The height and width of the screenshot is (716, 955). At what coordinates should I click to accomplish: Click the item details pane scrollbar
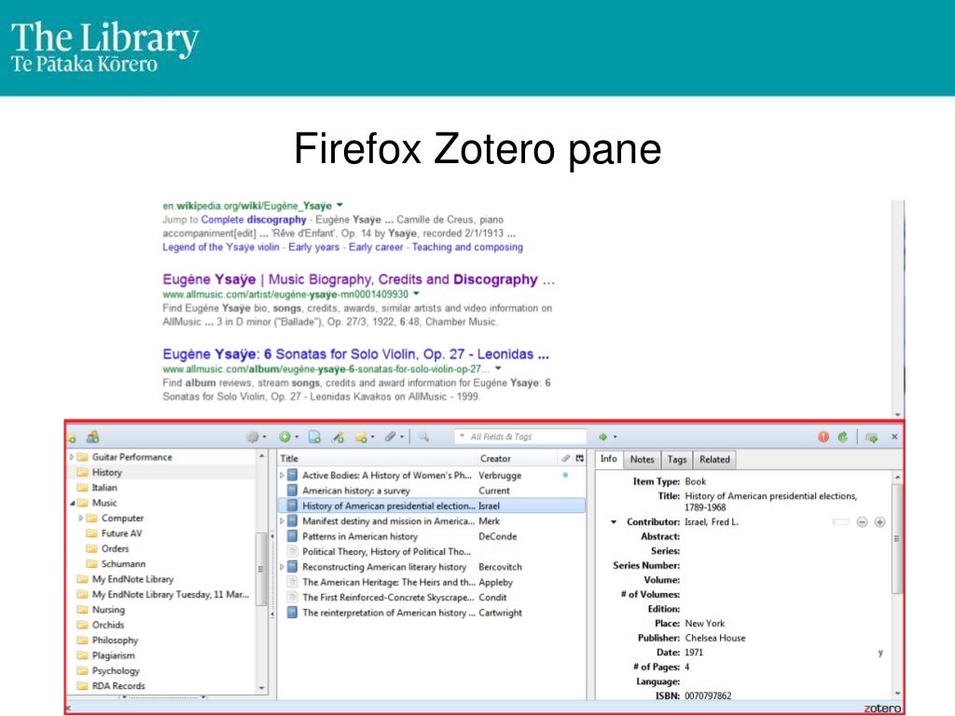(896, 539)
